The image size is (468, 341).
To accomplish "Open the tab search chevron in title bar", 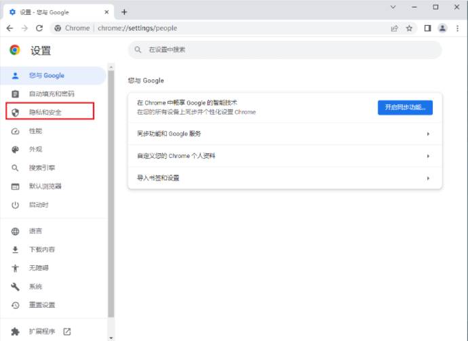I will (x=393, y=7).
